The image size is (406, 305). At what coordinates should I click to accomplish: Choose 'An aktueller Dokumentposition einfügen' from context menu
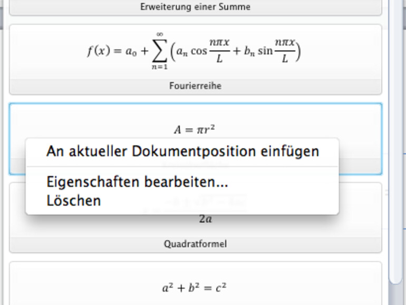coord(182,151)
